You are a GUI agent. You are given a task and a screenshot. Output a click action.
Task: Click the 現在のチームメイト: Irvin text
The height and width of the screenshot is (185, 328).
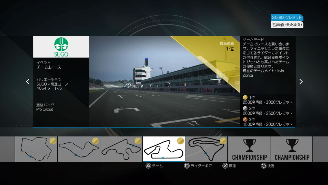(x=263, y=71)
